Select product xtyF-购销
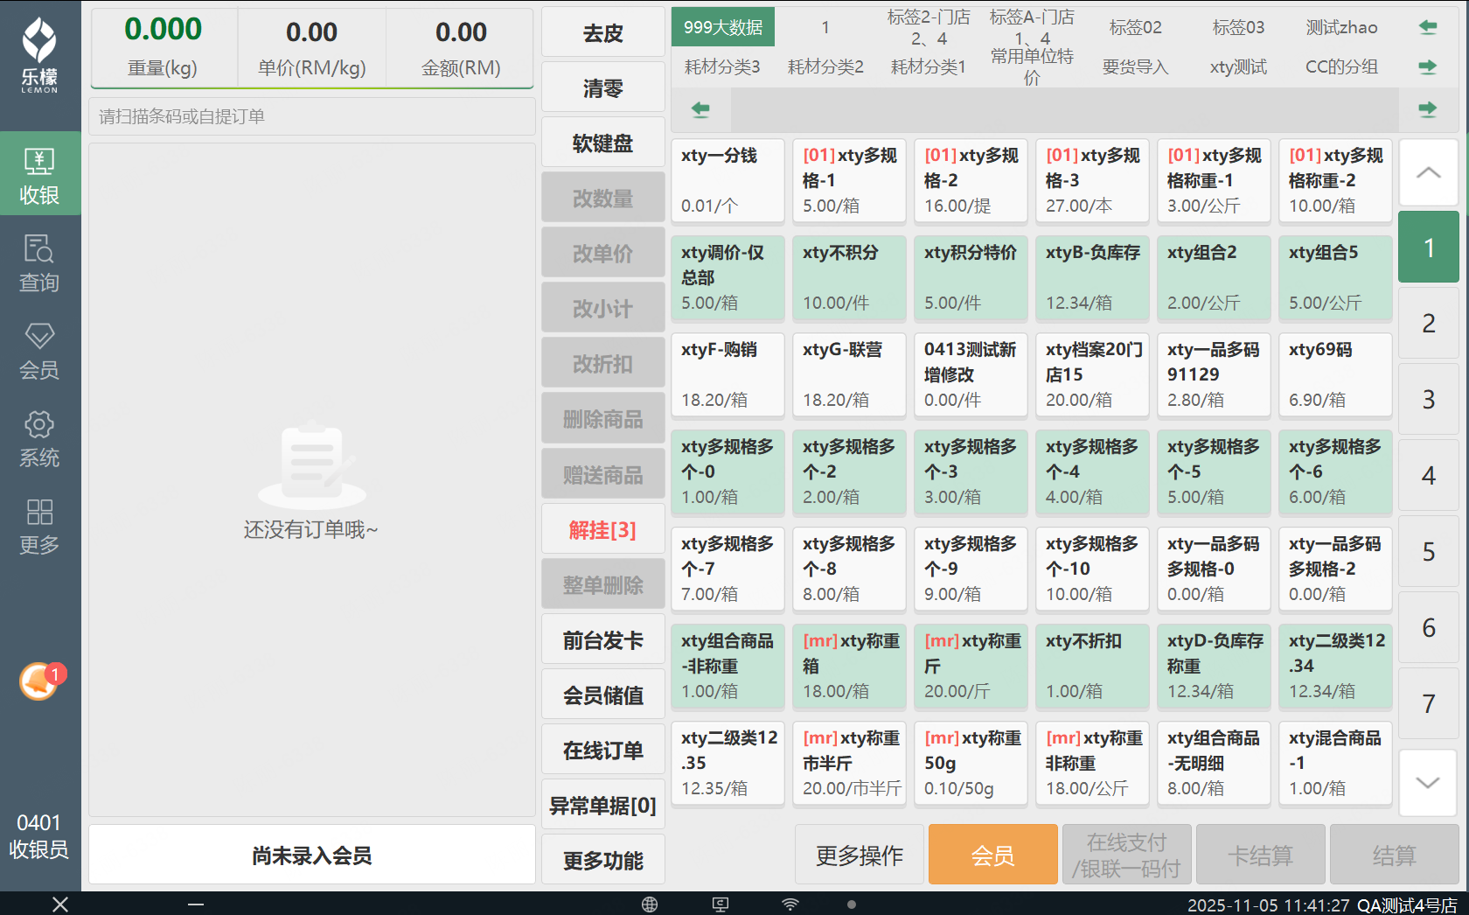 click(x=728, y=374)
